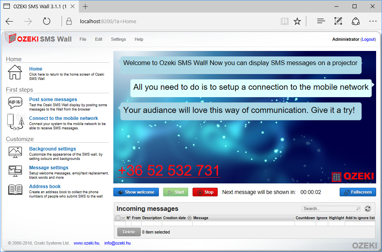Viewport: 382px width, 252px height.
Task: Toggle Creation date sort order arrow
Action: 189,218
